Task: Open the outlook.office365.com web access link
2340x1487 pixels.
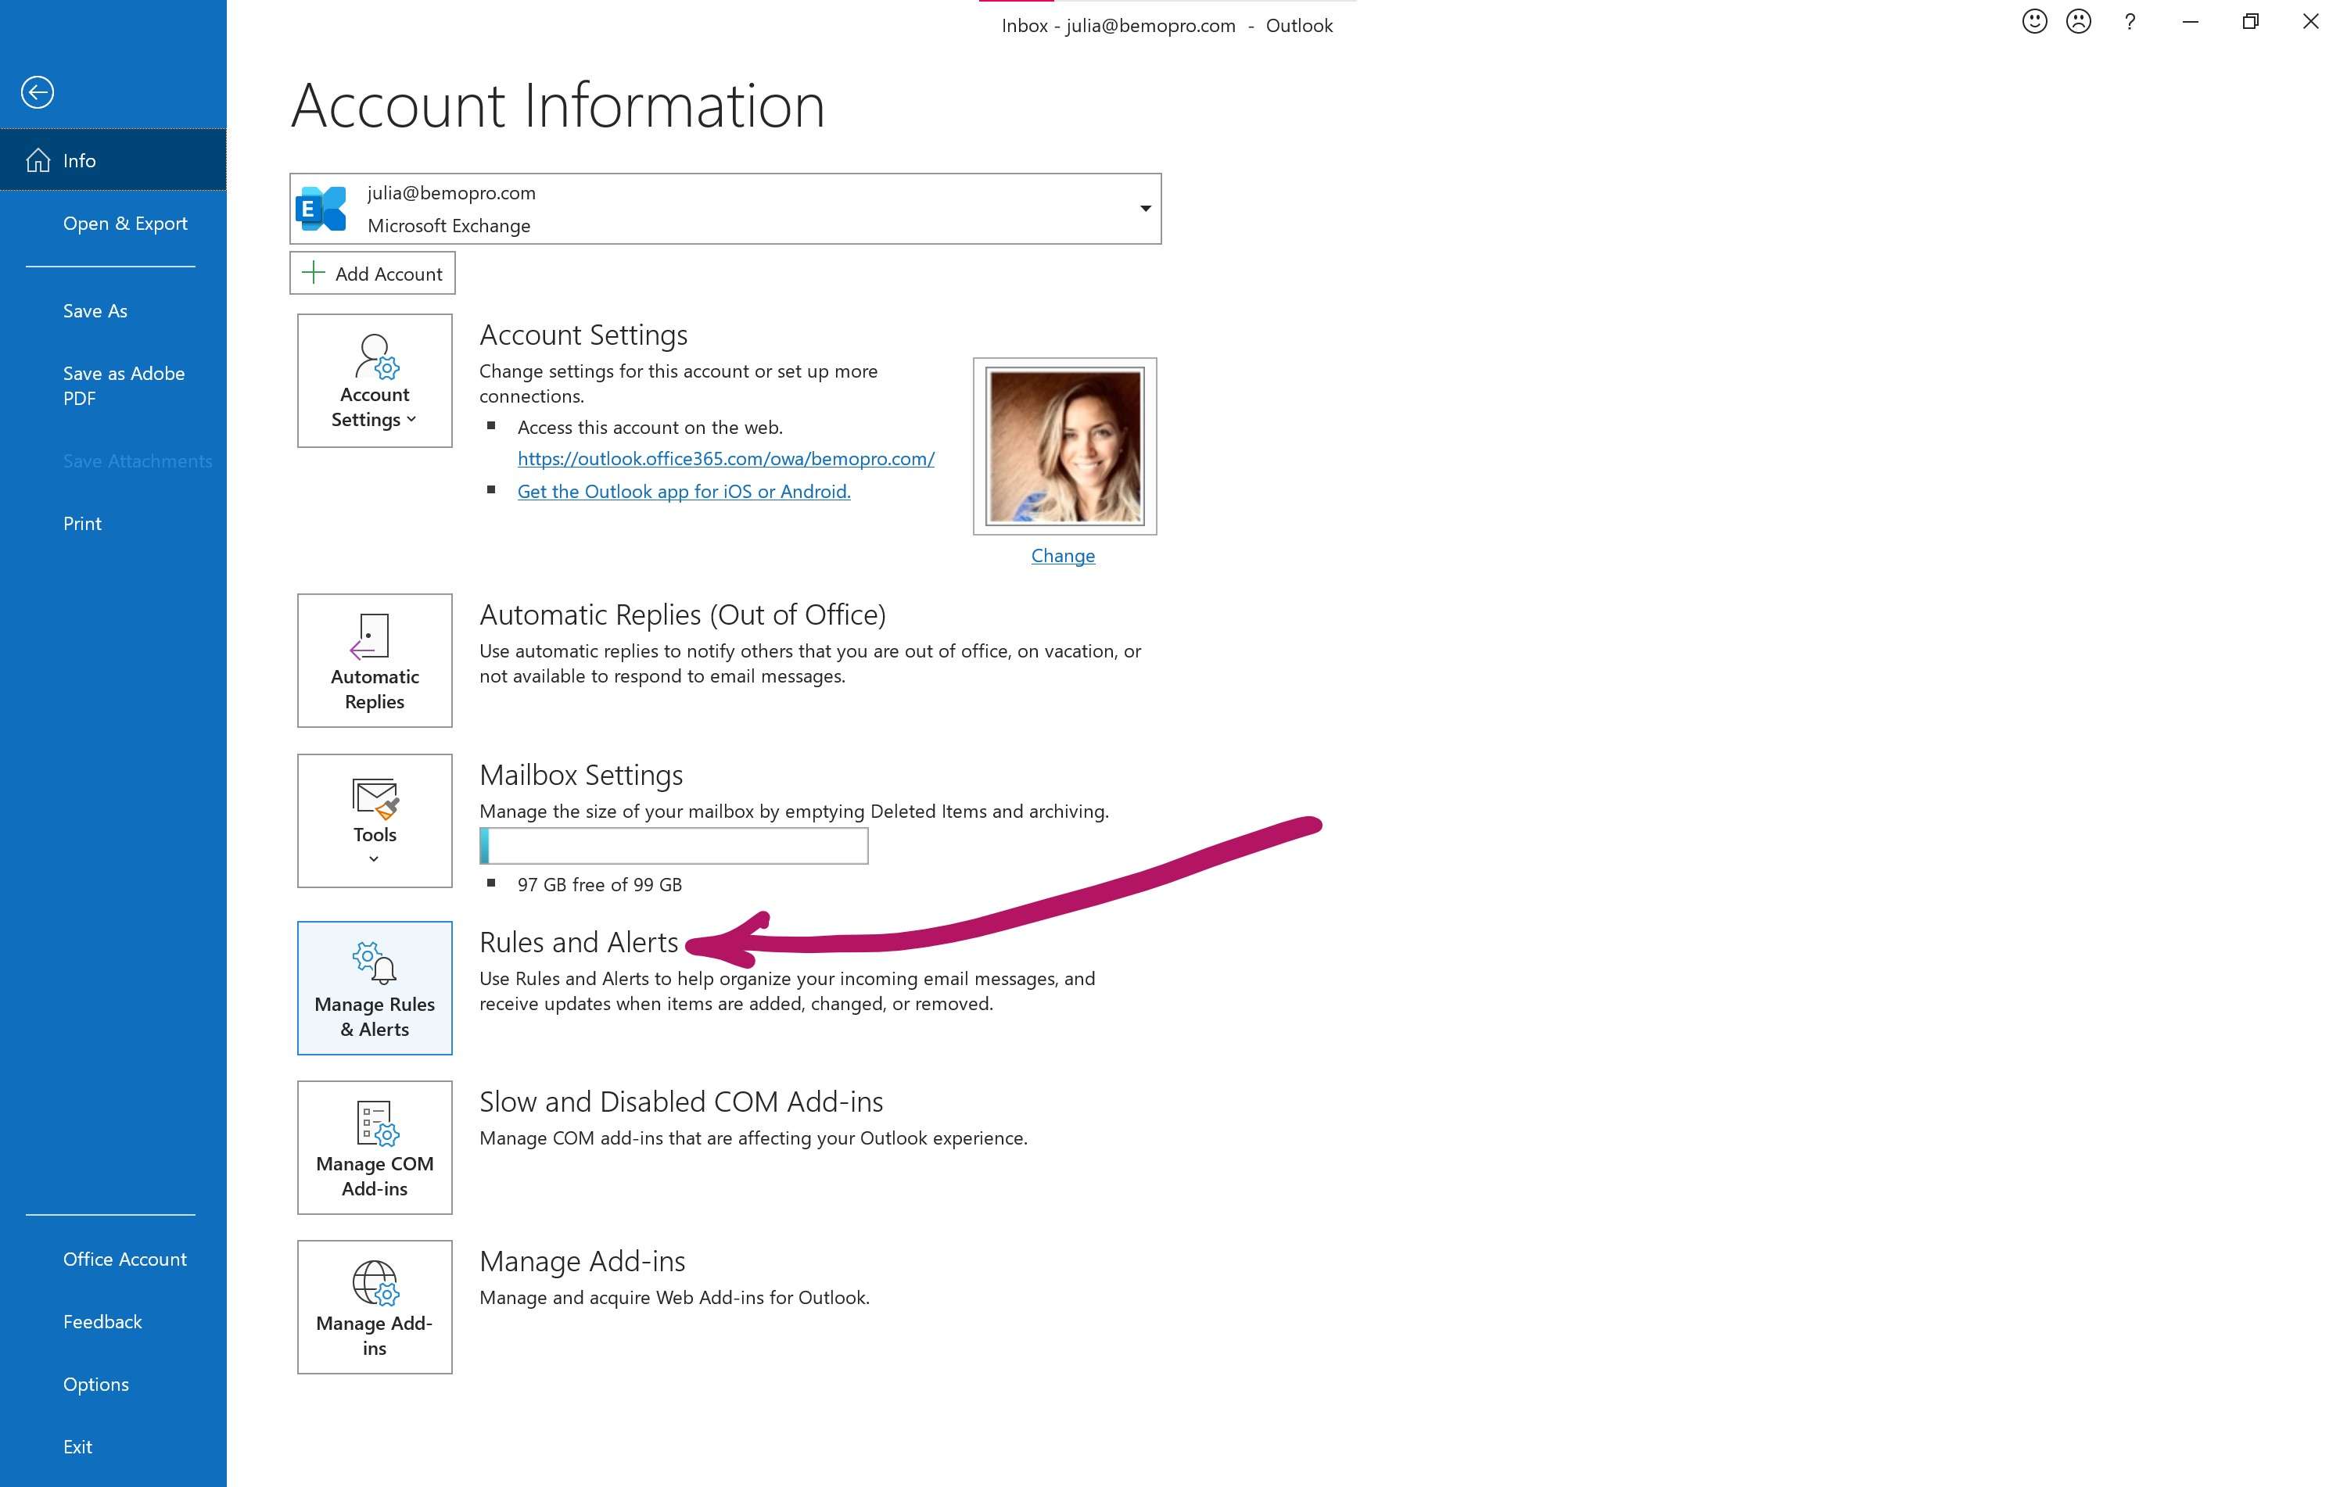Action: point(726,458)
